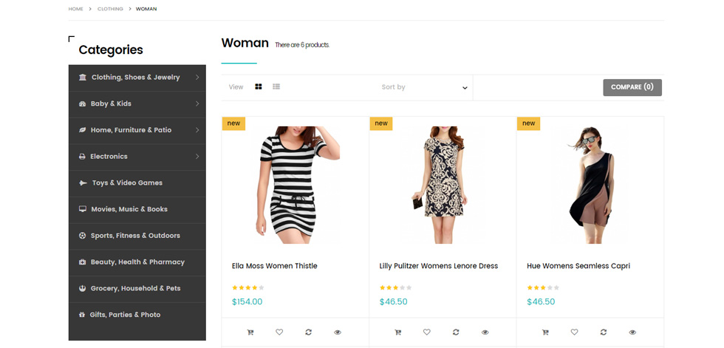Click the leaf icon for Home, Furniture & Patio
Screen dimensions: 724x348
82,130
